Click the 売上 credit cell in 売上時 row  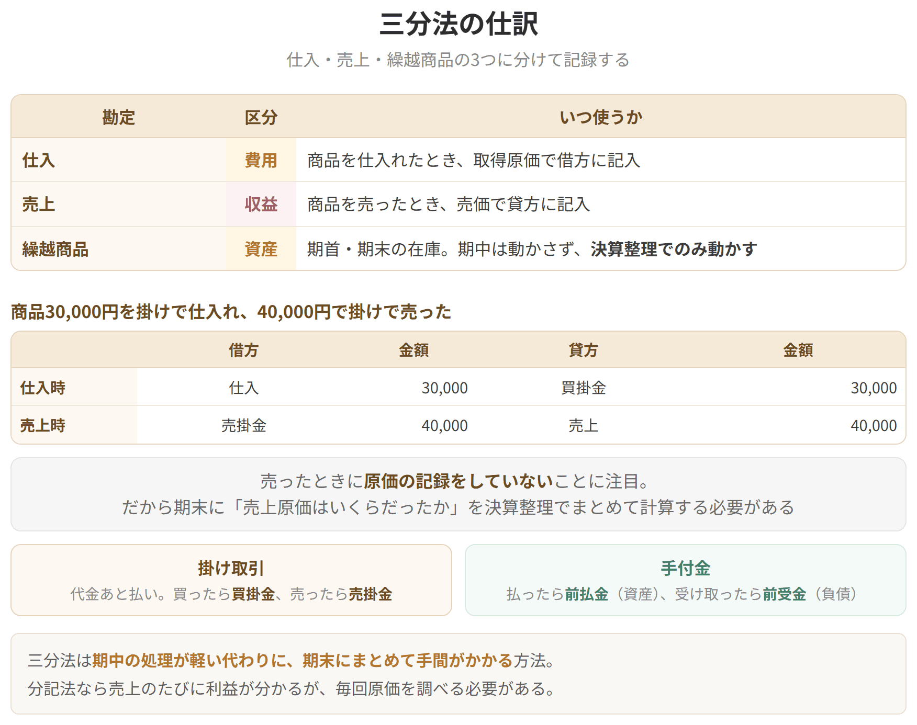[x=583, y=425]
